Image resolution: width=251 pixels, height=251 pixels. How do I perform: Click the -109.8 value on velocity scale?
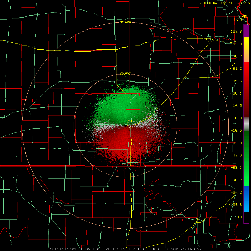[x=235, y=205]
